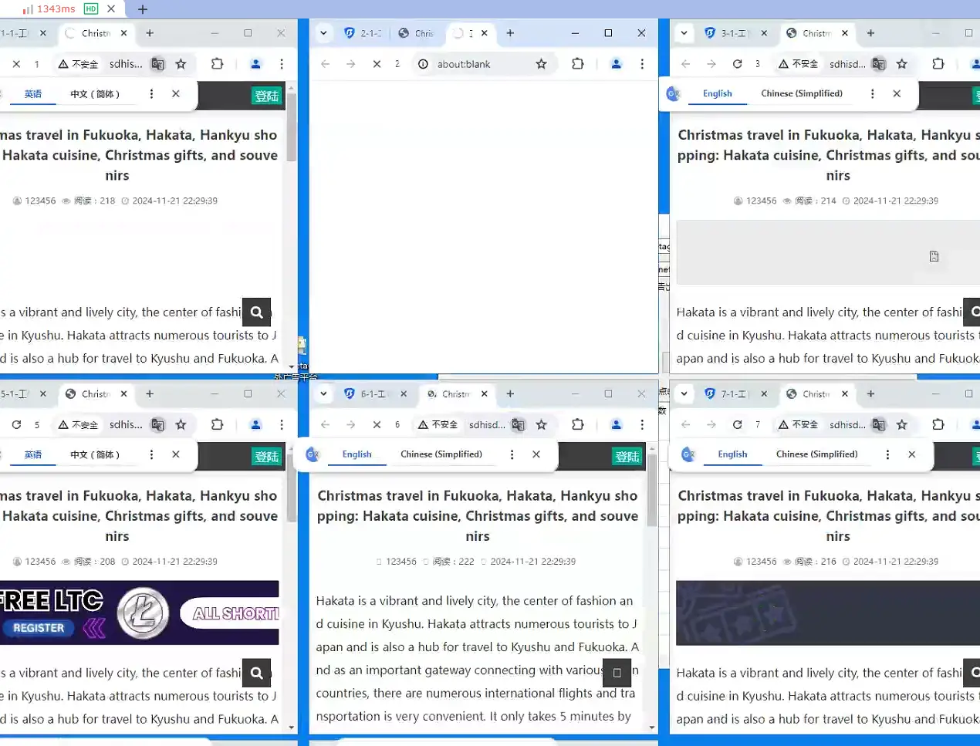980x746 pixels.
Task: Reload the page in the 3-1 window
Action: click(x=737, y=64)
